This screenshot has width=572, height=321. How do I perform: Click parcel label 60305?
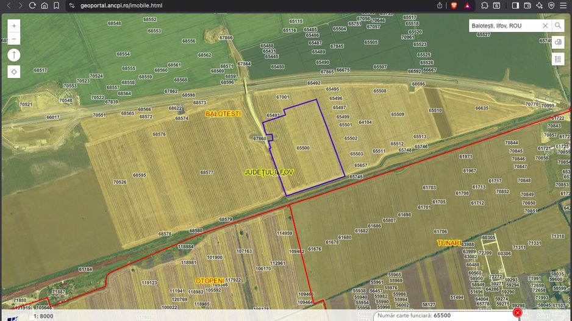[x=488, y=238]
